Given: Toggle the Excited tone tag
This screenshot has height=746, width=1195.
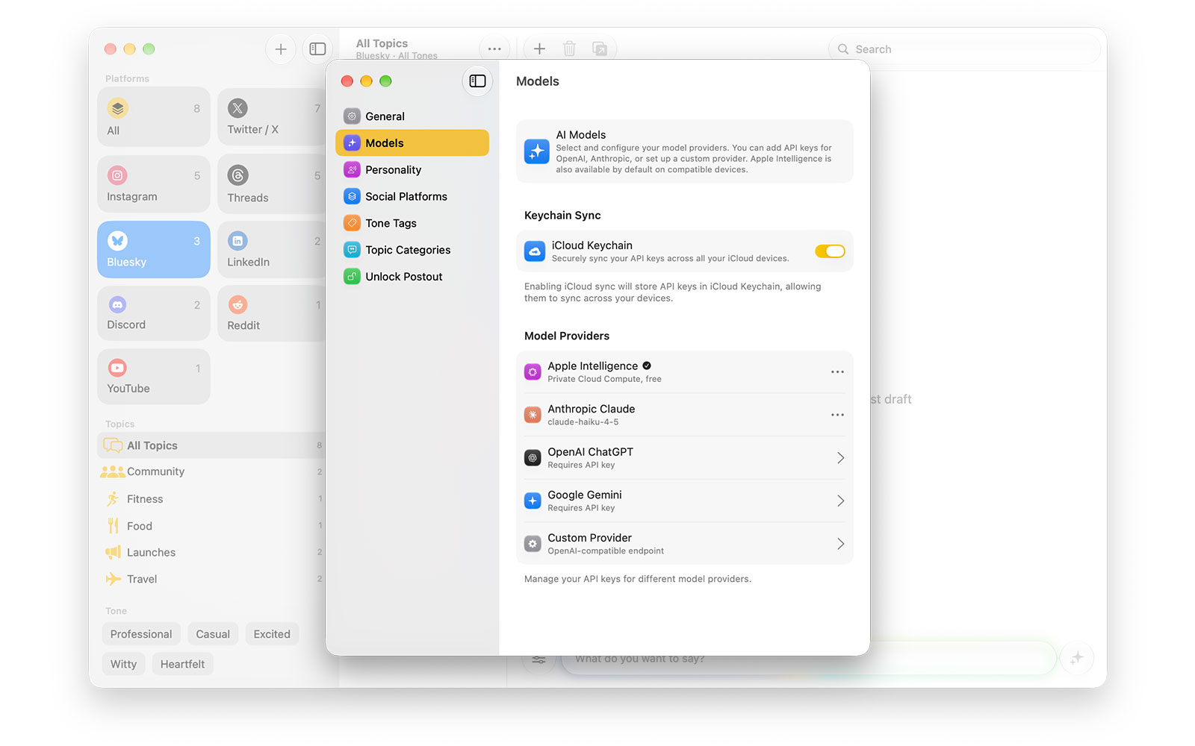Looking at the screenshot, I should (x=272, y=634).
